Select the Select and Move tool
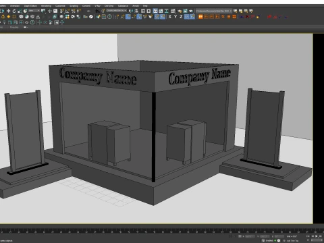This screenshot has width=324, height=243. 8,11
